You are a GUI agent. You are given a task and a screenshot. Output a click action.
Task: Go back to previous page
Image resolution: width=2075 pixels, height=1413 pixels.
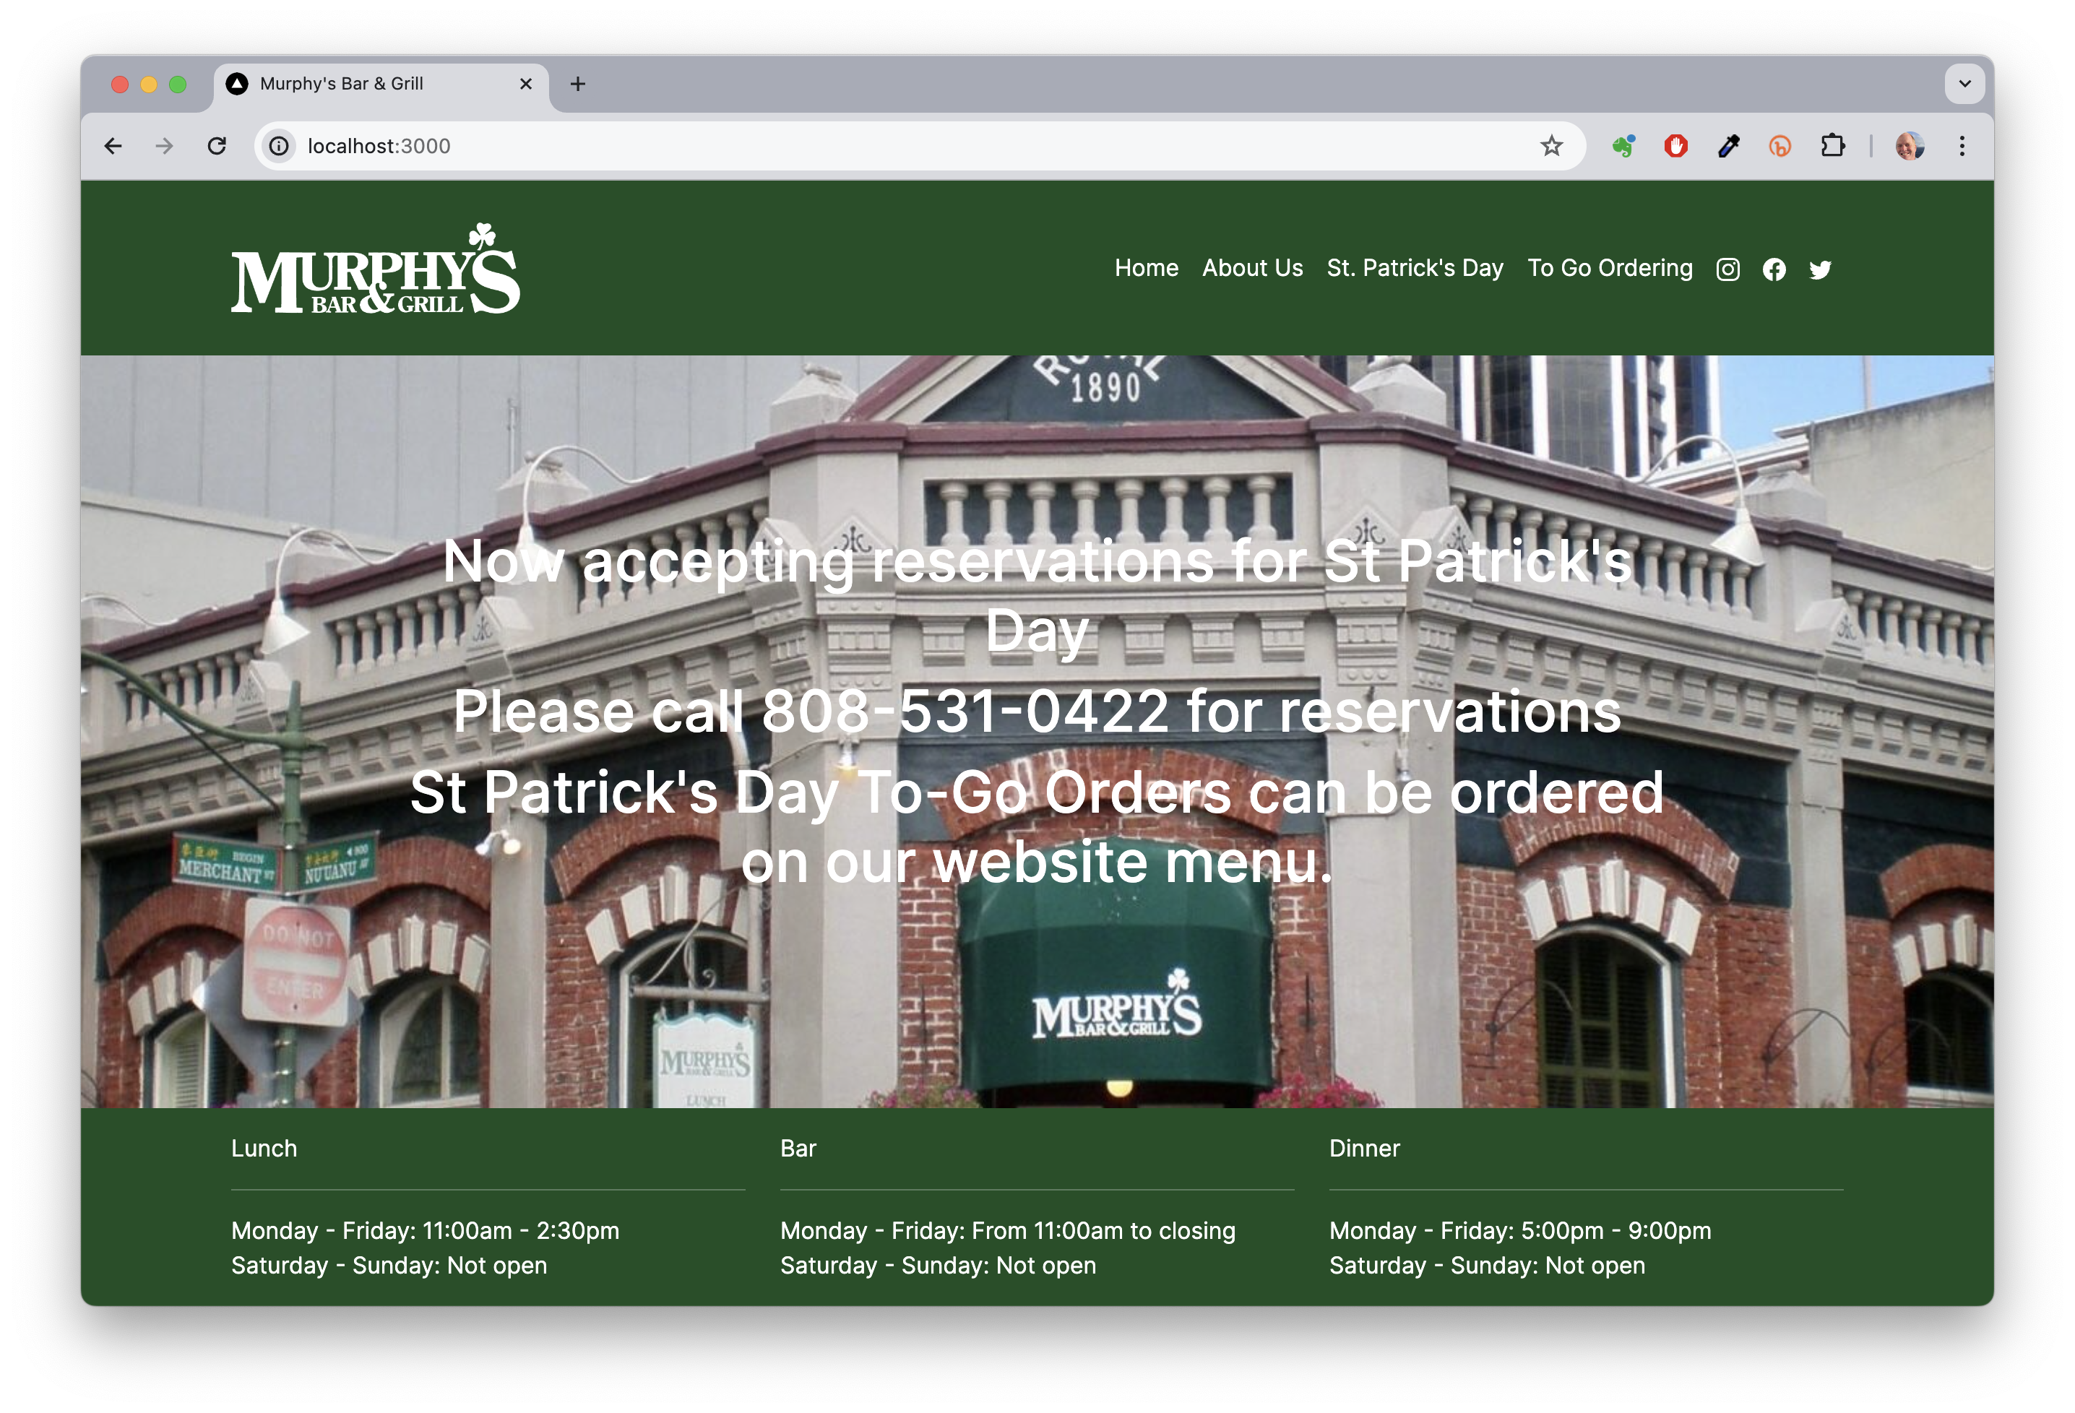coord(113,145)
